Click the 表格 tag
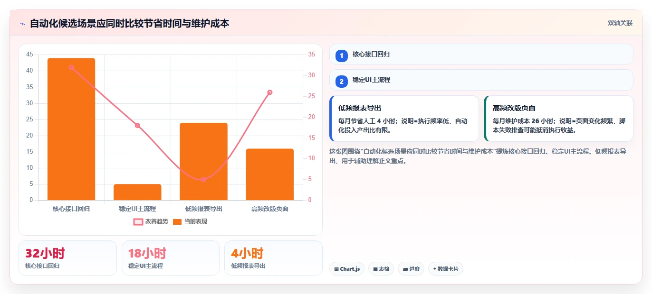 (381, 269)
